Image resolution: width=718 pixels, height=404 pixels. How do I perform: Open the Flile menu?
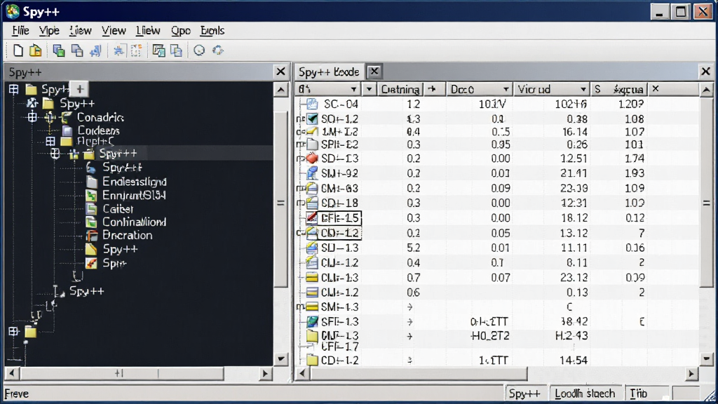click(20, 31)
